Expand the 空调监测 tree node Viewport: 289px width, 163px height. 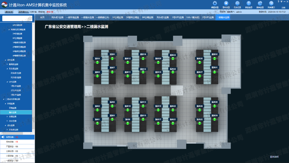coord(7,116)
